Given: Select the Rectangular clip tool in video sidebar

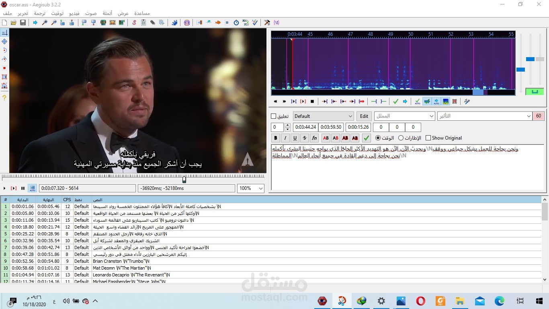Looking at the screenshot, I should (x=4, y=77).
